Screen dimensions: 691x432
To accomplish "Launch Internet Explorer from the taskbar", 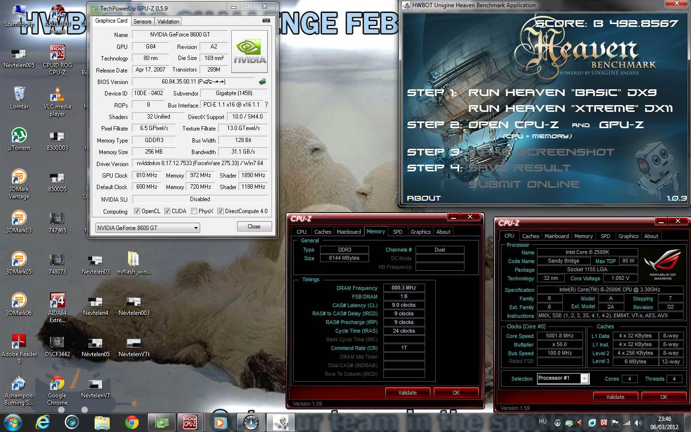I will (x=43, y=422).
